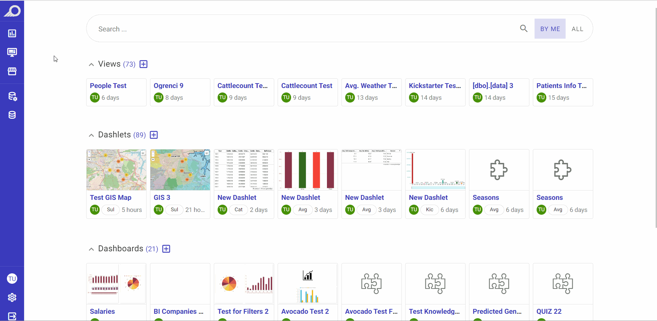Collapse the Dashboards section
This screenshot has height=321, width=657.
point(91,249)
